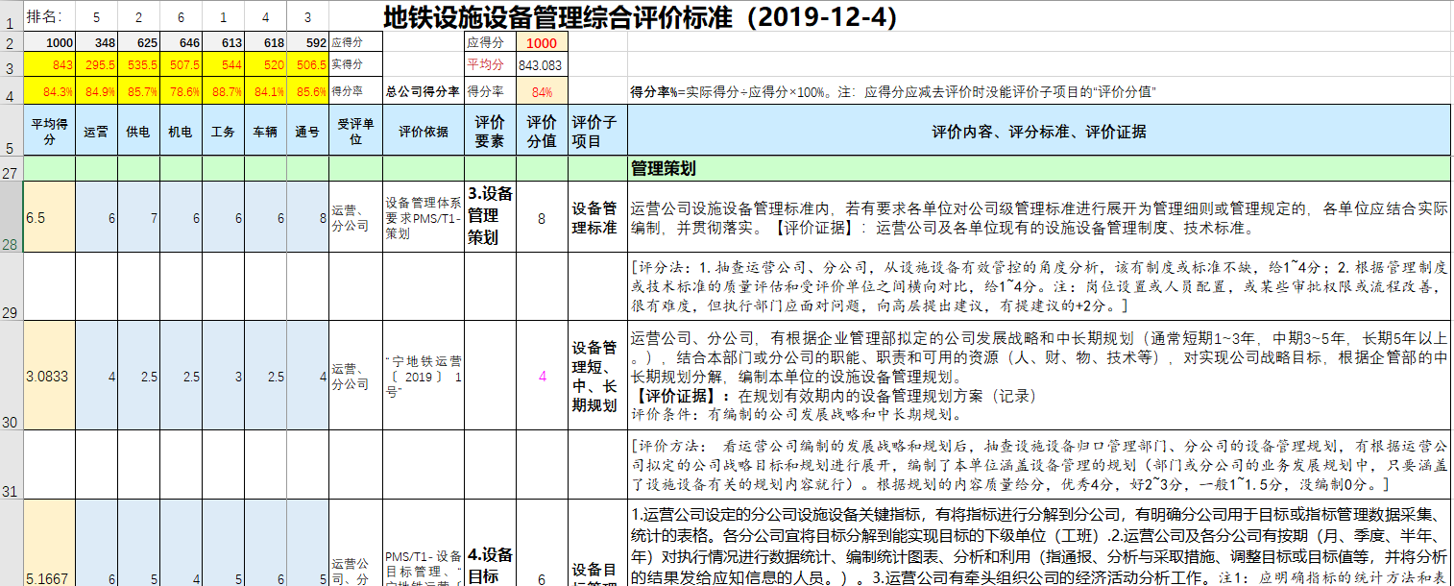Select the 供电 column header cell
Viewport: 1454px width, 586px height.
(x=138, y=132)
